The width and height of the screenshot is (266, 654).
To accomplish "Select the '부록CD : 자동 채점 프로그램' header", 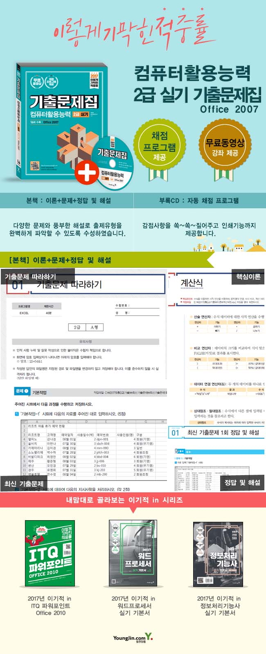I will [199, 201].
